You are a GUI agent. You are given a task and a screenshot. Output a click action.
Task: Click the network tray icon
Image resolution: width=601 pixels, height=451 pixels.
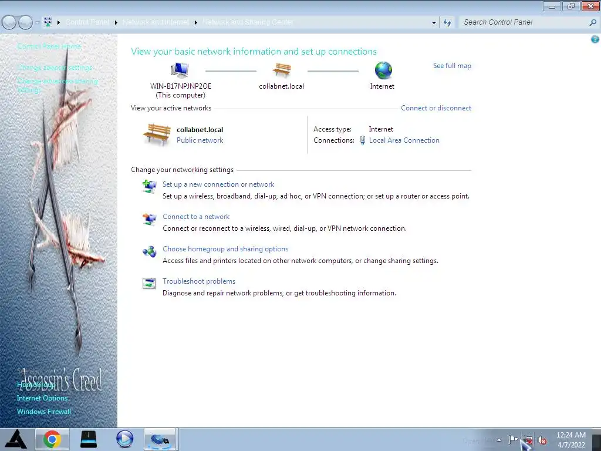coord(528,440)
